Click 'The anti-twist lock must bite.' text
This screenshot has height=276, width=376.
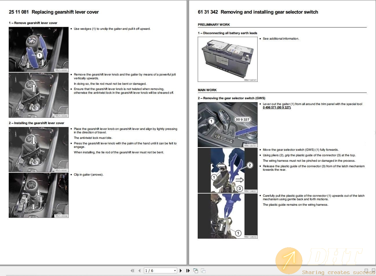coord(93,138)
